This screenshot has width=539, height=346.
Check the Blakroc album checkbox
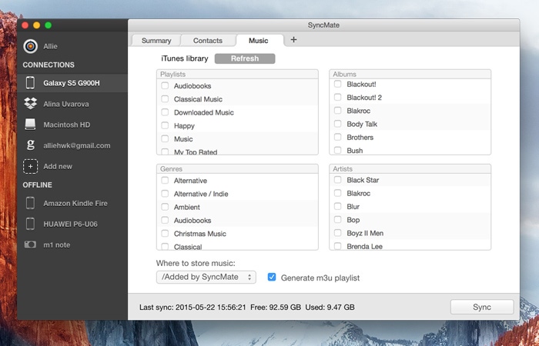338,110
